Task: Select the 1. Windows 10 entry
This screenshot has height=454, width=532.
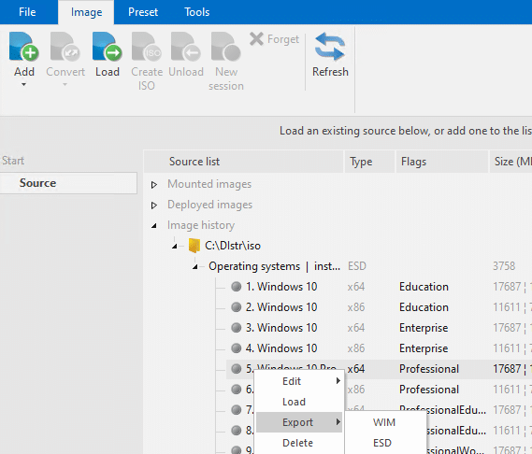Action: pyautogui.click(x=281, y=287)
